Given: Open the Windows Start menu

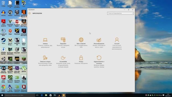Looking at the screenshot, I should click(x=2, y=95).
